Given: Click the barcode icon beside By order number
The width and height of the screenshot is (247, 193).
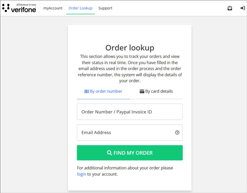Looking at the screenshot, I should click(86, 91).
